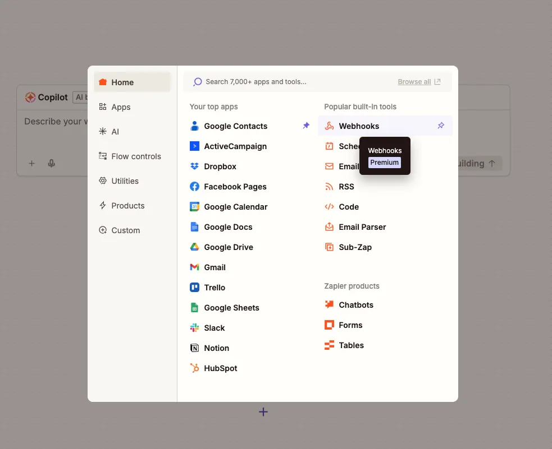
Task: Click the Tables product icon
Action: tap(329, 345)
